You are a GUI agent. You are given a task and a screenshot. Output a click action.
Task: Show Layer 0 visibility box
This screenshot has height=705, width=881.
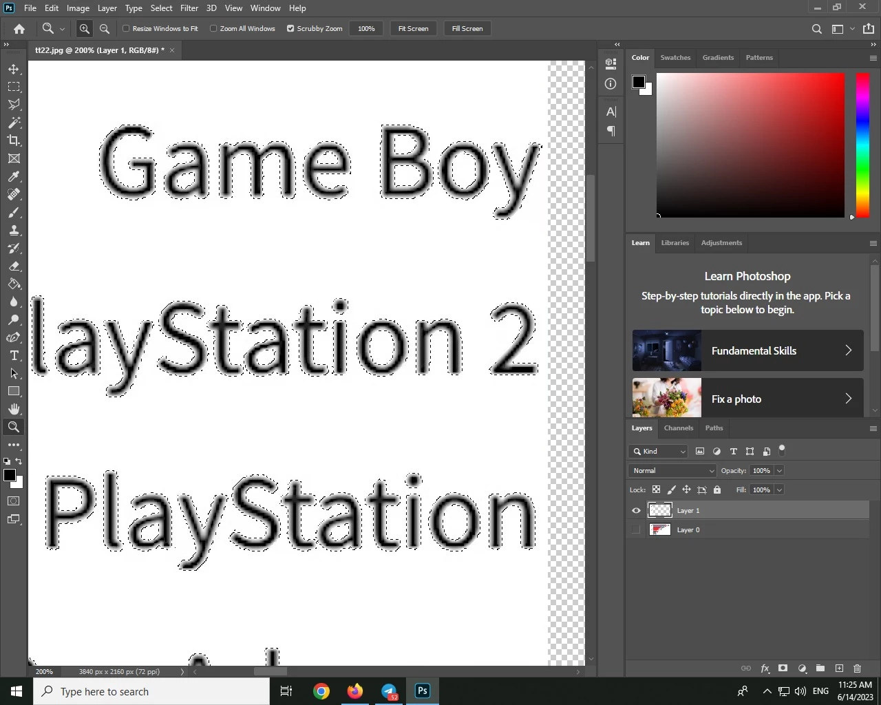click(636, 529)
